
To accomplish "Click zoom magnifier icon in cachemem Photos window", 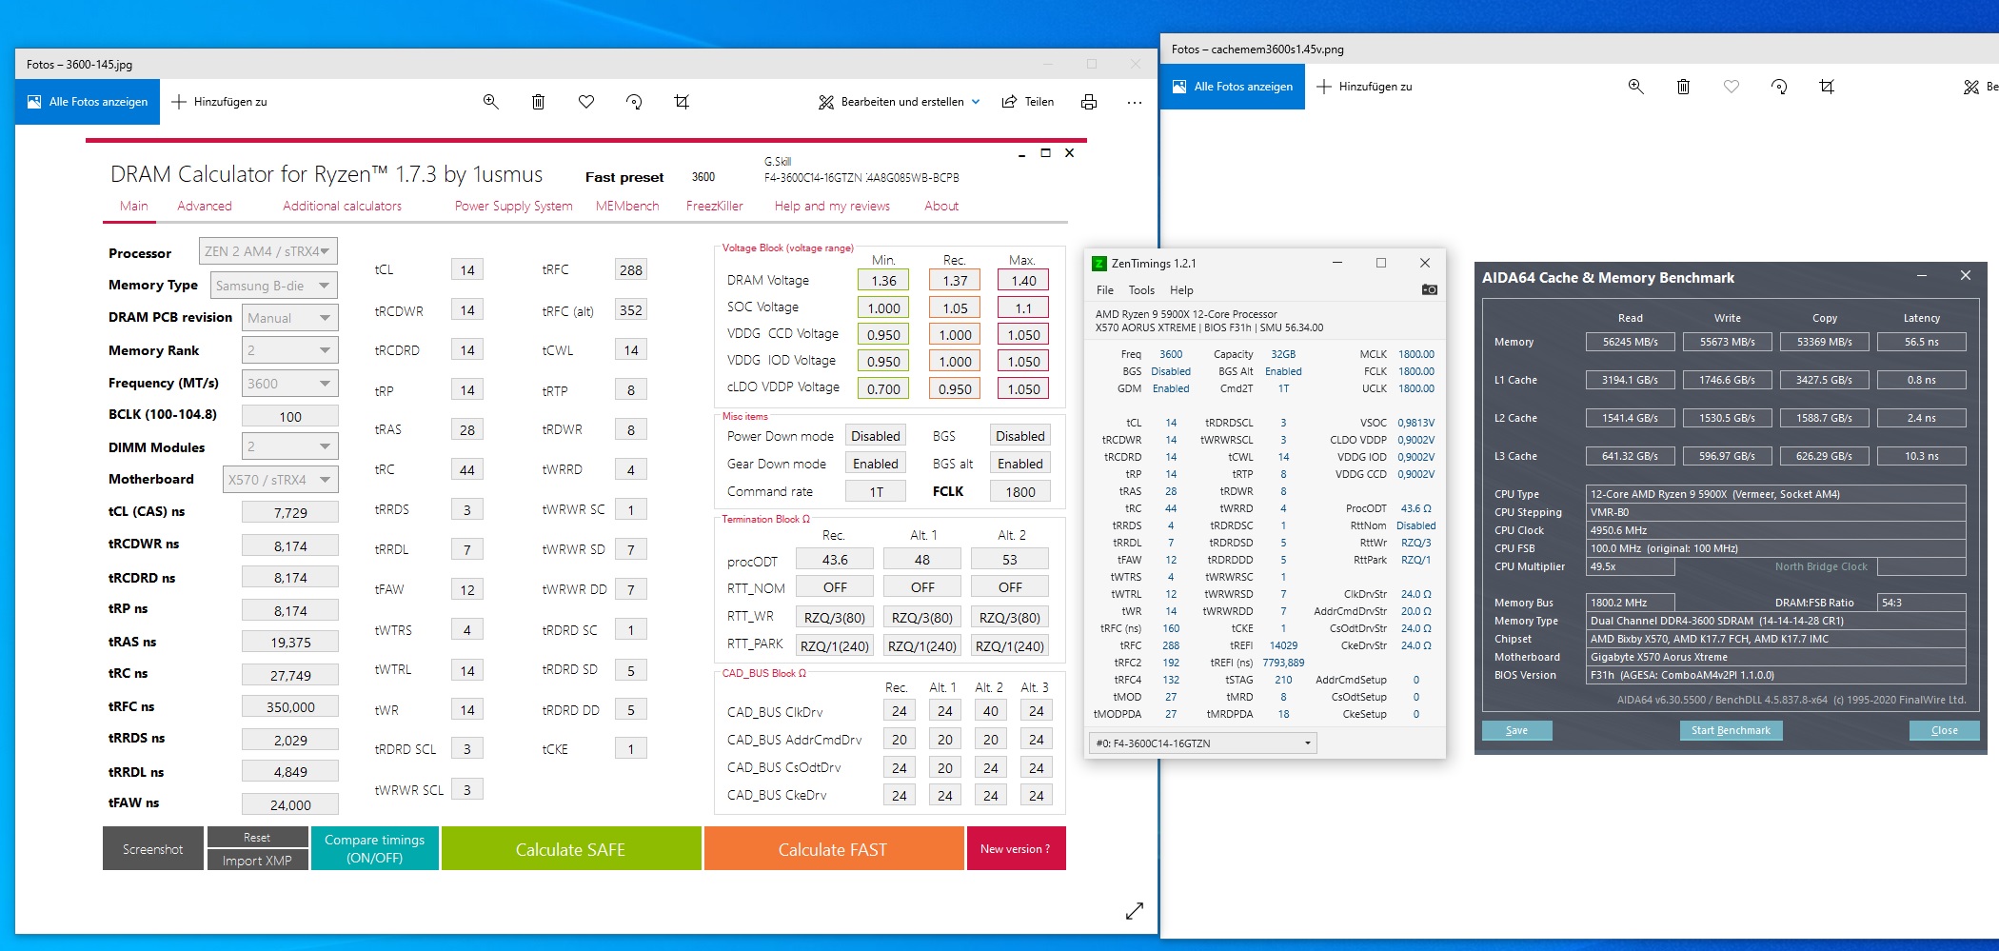I will pyautogui.click(x=1636, y=87).
